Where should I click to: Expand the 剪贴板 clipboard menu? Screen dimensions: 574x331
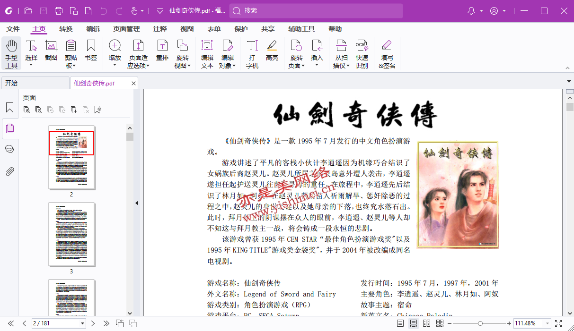(71, 66)
